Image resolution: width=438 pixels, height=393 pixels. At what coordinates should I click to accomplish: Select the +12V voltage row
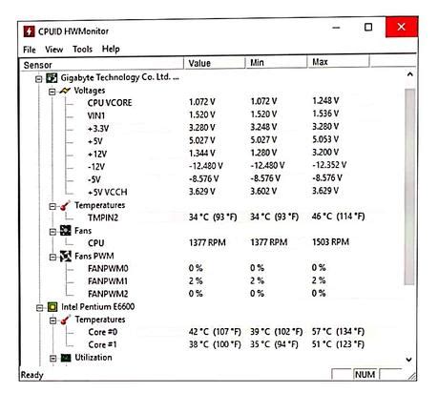[213, 154]
